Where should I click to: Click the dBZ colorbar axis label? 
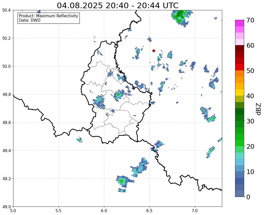coord(259,109)
